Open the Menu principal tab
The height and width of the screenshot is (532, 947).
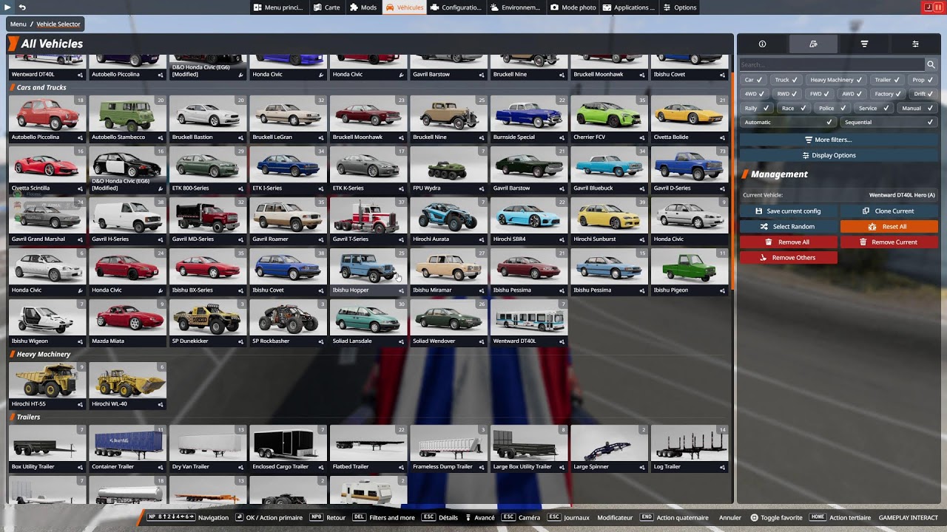pyautogui.click(x=277, y=7)
